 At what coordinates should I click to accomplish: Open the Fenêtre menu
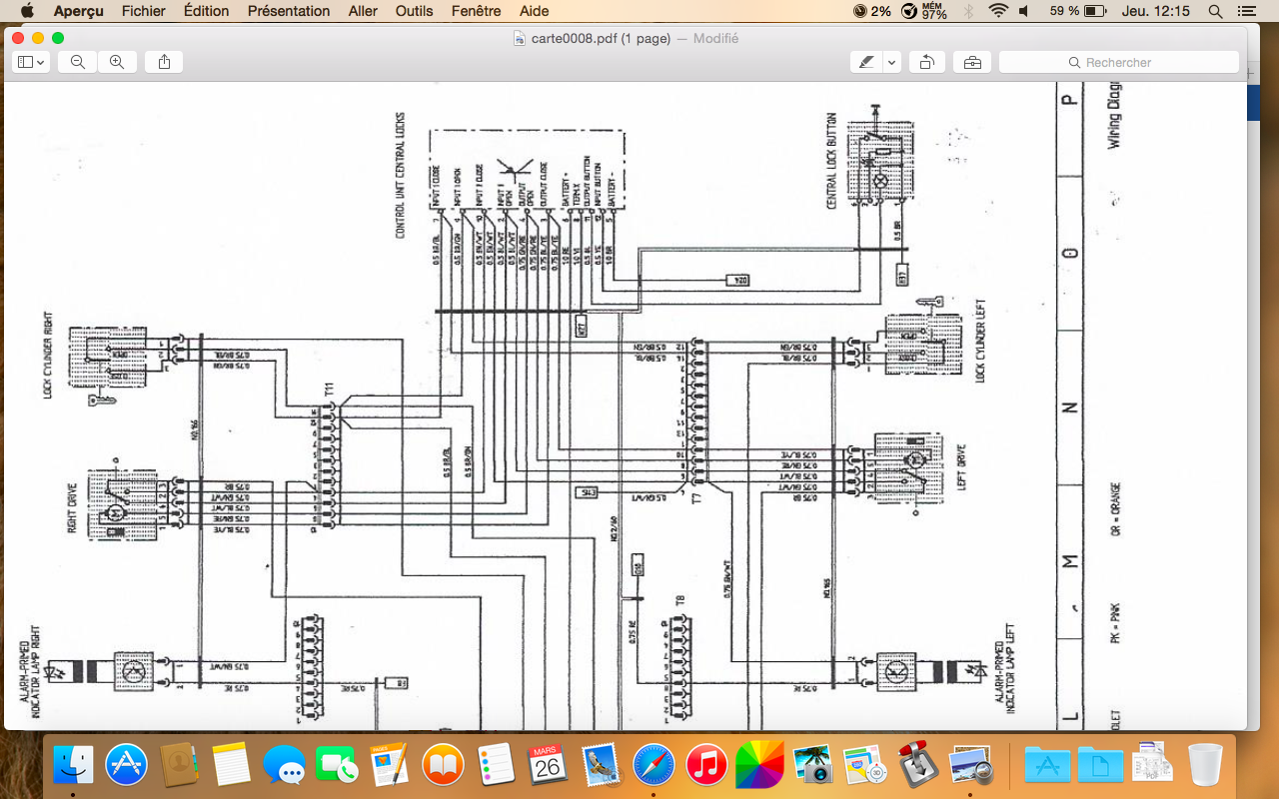click(x=477, y=11)
